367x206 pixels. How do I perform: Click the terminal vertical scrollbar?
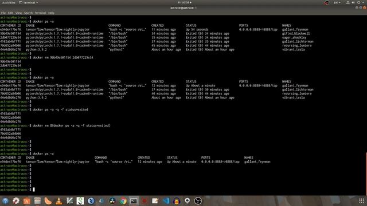(366, 174)
